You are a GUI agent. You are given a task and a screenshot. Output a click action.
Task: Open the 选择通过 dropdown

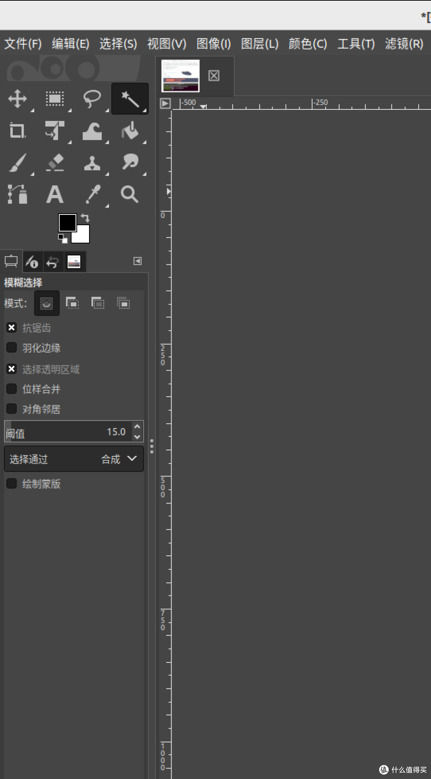coord(74,459)
